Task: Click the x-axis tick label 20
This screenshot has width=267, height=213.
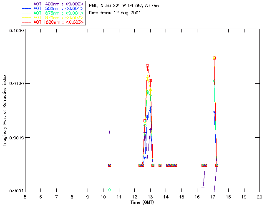Action: (x=259, y=197)
